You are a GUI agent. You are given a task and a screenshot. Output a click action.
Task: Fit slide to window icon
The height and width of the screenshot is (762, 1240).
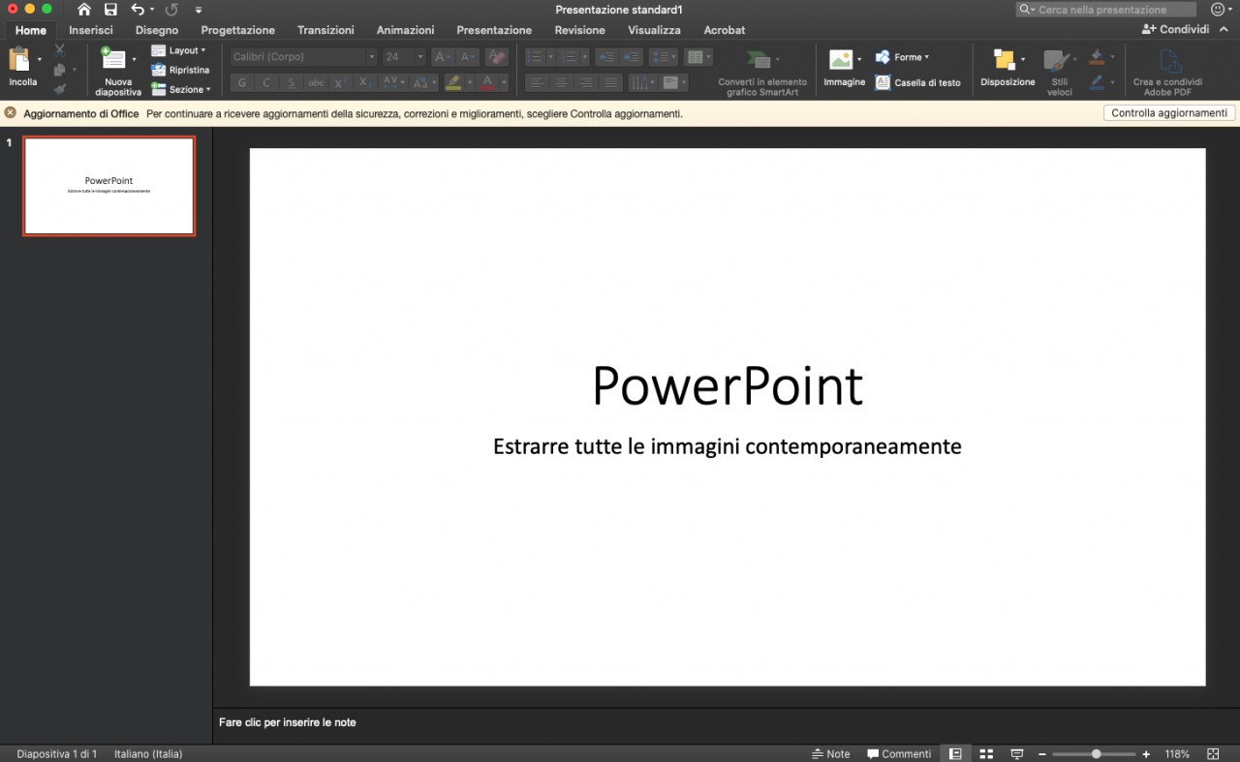(x=1214, y=754)
